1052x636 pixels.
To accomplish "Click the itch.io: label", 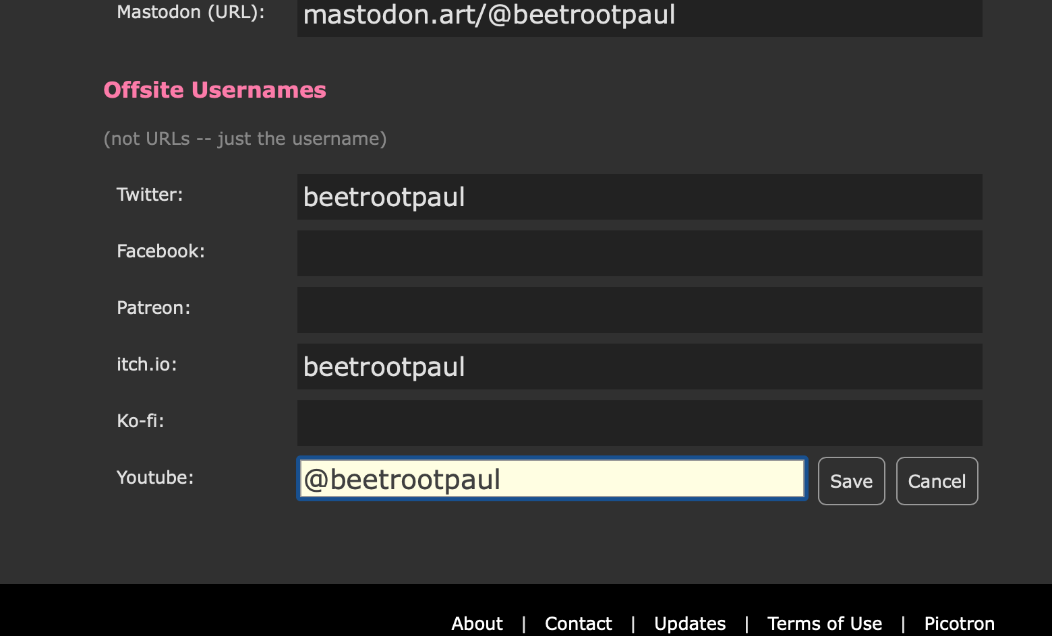I will pyautogui.click(x=146, y=364).
